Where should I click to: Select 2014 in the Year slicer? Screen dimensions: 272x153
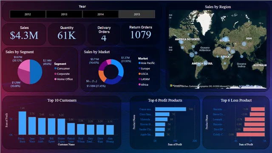tap(100, 14)
